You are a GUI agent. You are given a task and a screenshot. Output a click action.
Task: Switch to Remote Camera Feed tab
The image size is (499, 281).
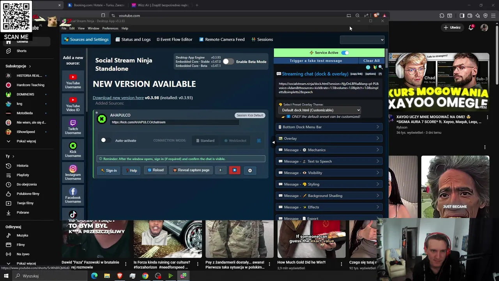(x=222, y=39)
